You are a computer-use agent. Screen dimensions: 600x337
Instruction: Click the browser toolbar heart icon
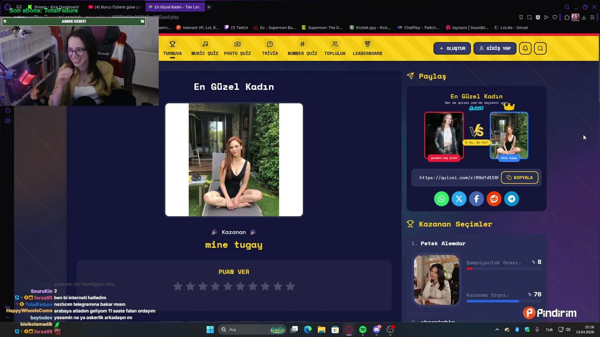point(555,17)
